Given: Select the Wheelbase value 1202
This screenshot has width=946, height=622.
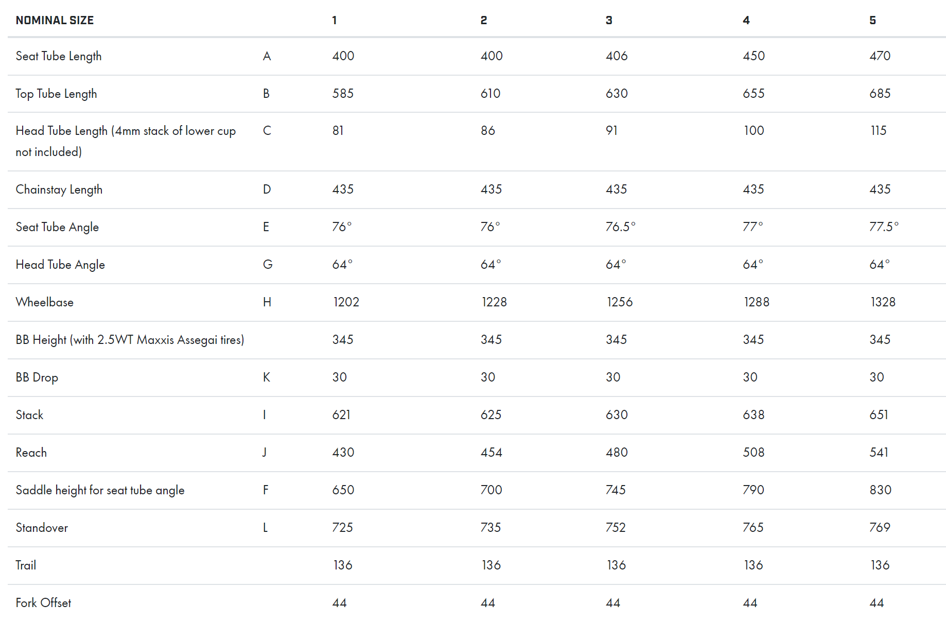Looking at the screenshot, I should [346, 302].
